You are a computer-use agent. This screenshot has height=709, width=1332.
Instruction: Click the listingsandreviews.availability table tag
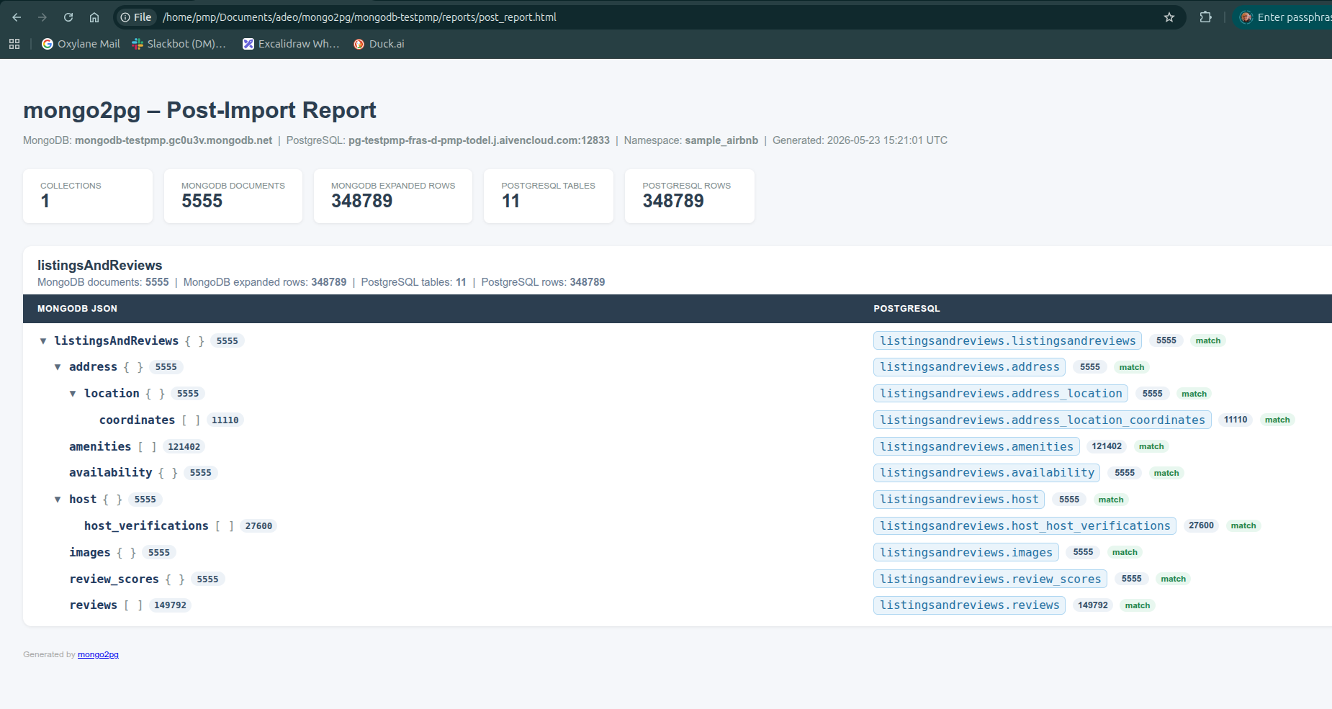click(986, 473)
